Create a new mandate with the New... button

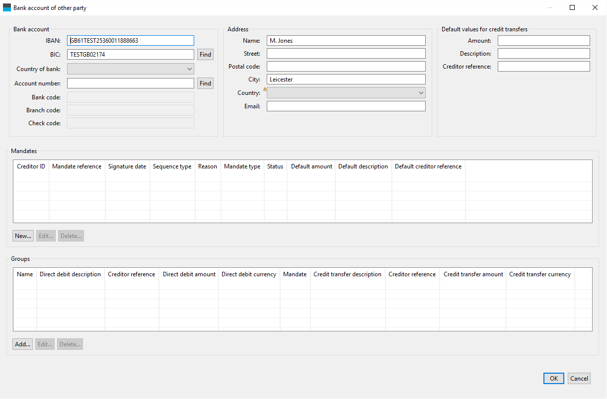pyautogui.click(x=23, y=236)
